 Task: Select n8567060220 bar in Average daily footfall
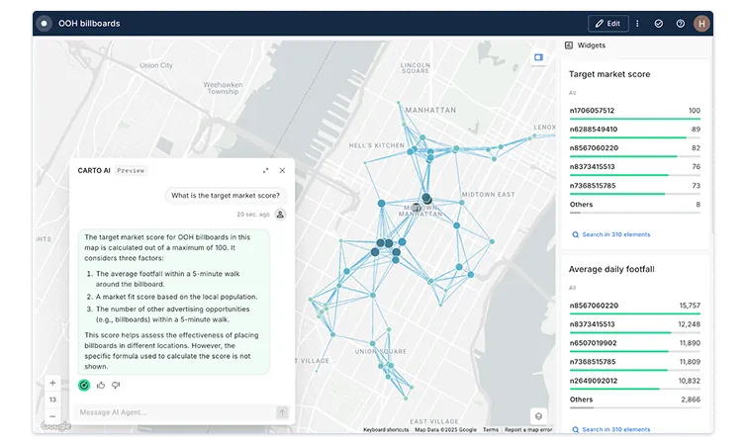(592, 306)
